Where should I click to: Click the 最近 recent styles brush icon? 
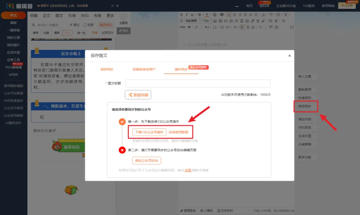tap(75, 25)
